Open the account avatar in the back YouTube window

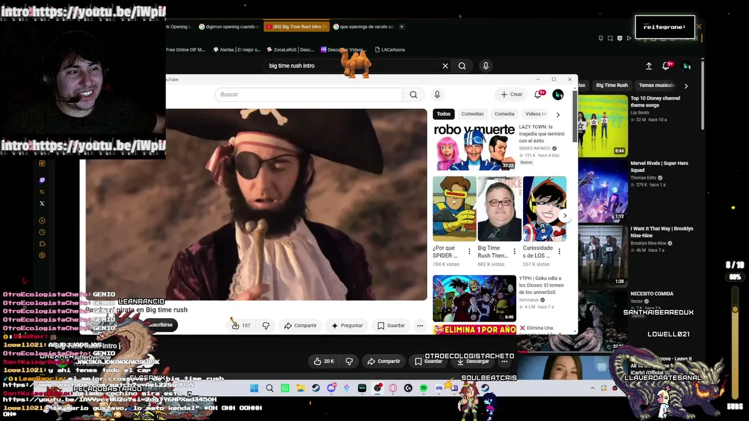coord(687,66)
